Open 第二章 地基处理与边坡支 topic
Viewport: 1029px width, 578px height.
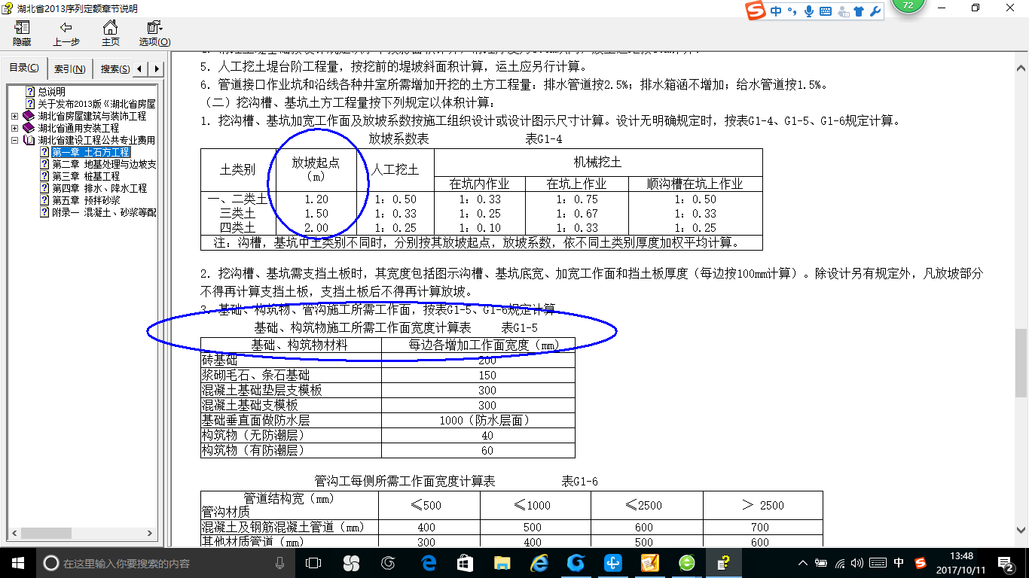pos(103,164)
